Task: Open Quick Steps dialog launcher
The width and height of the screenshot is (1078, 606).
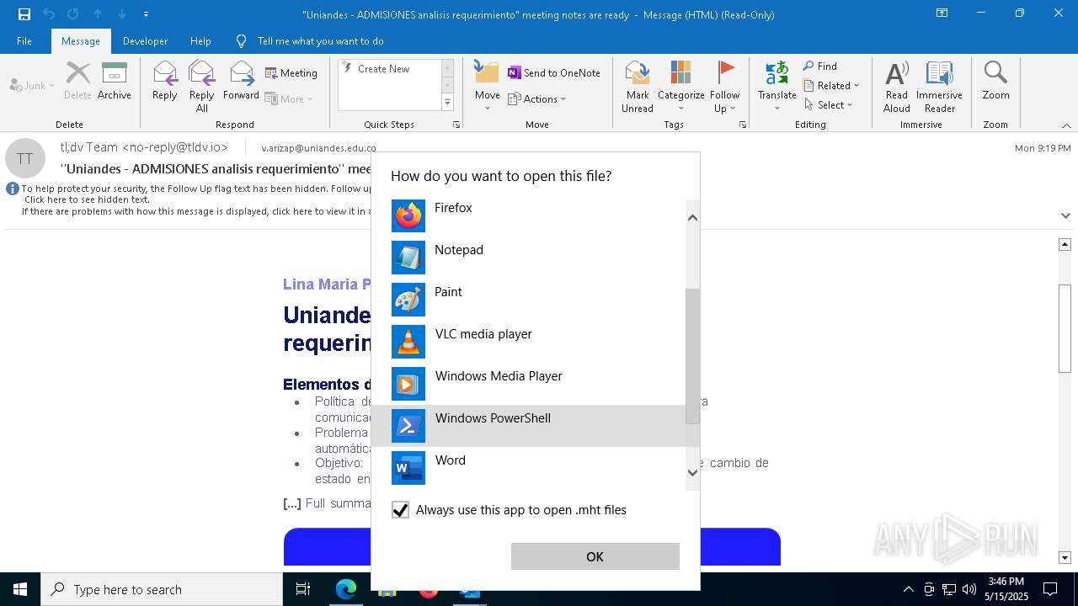Action: coord(456,125)
